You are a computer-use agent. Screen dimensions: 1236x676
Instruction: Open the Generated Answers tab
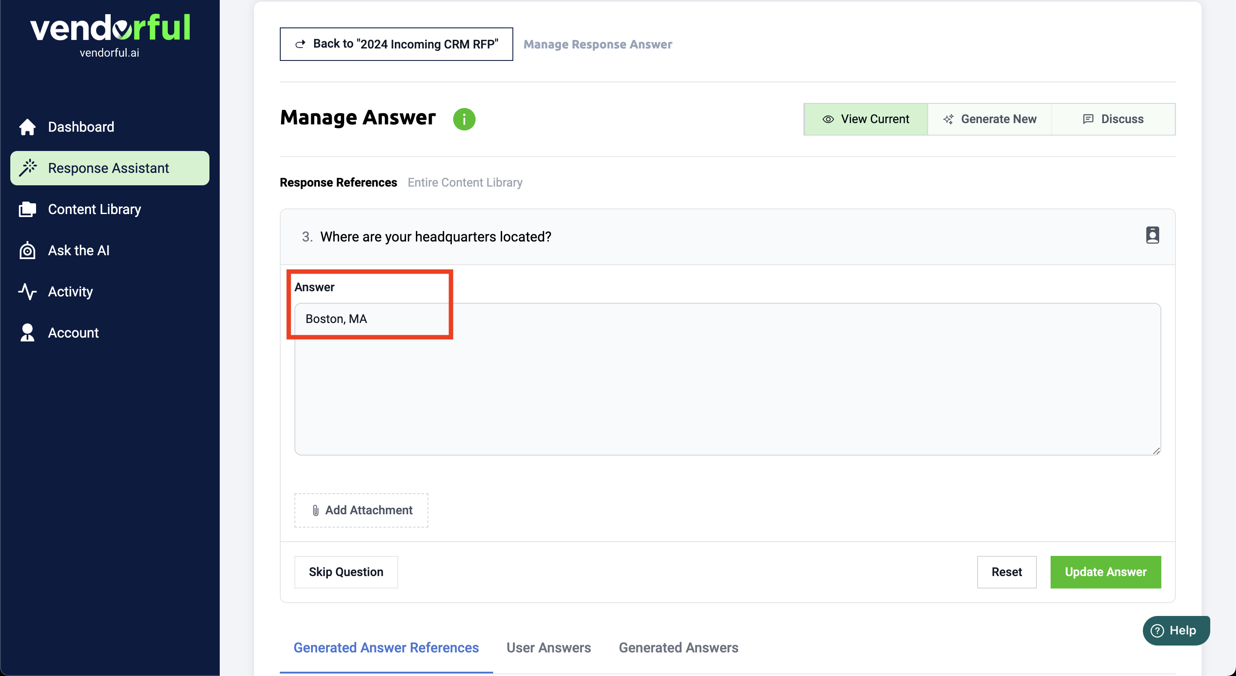tap(678, 648)
